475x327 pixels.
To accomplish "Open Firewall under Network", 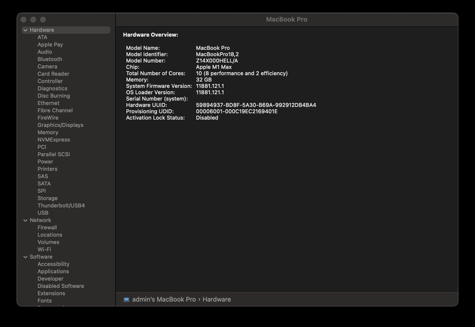I will click(47, 228).
